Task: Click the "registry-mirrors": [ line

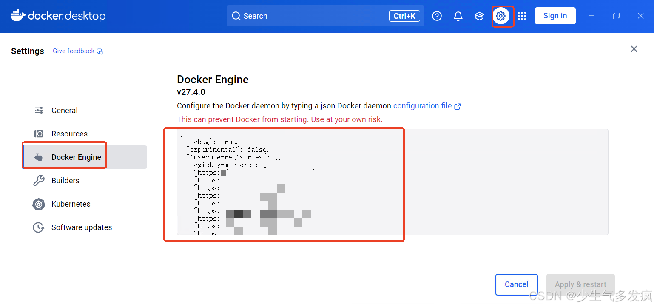Action: coord(226,165)
